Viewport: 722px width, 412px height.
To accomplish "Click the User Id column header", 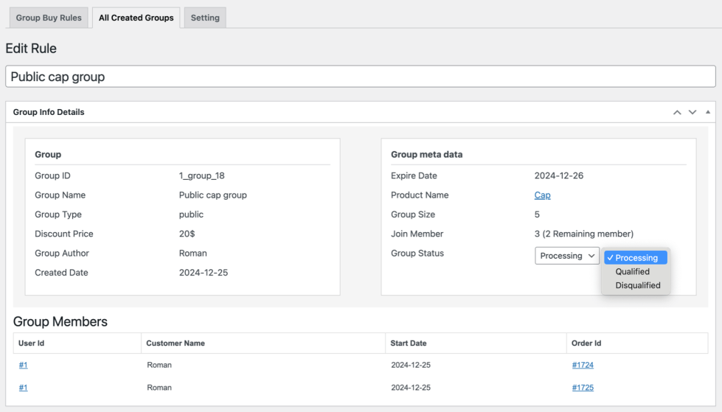I will pos(32,343).
